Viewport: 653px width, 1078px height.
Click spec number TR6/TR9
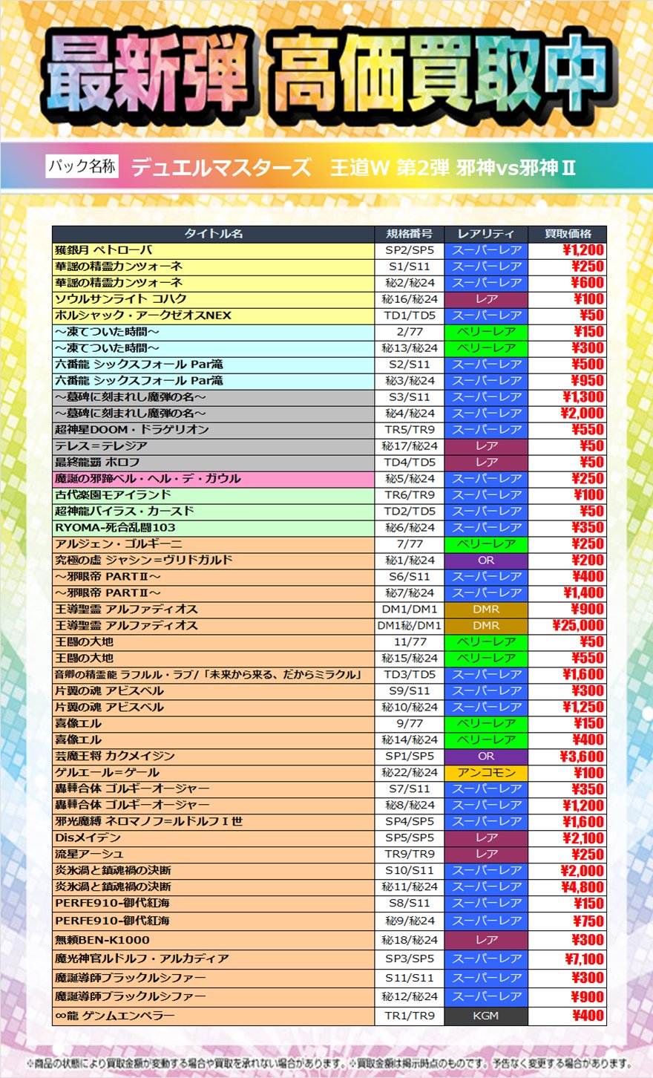click(x=410, y=495)
